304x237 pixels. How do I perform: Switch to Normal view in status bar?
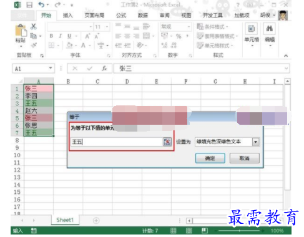(x=174, y=230)
